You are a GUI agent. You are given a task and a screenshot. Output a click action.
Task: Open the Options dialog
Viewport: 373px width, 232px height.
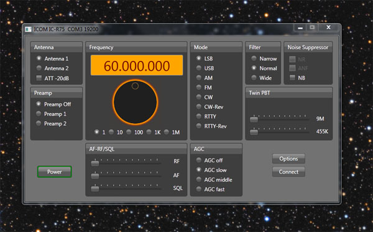[x=288, y=159]
